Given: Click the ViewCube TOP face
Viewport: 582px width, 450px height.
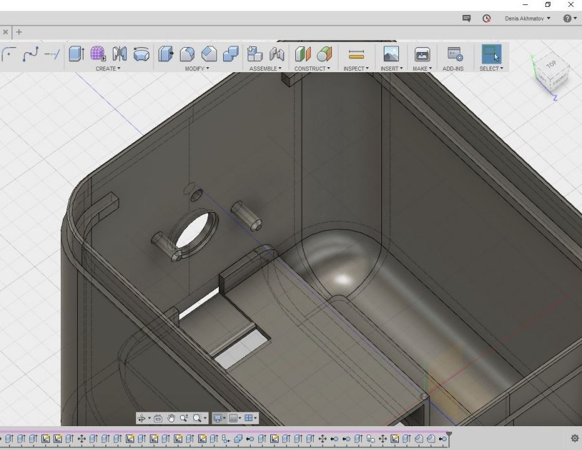Looking at the screenshot, I should 551,65.
